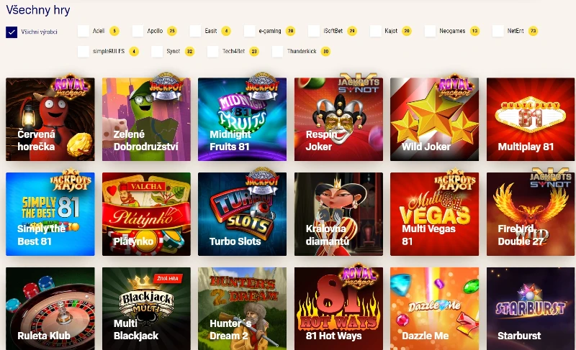Select the Multiplay 81 game thumbnail

(531, 119)
